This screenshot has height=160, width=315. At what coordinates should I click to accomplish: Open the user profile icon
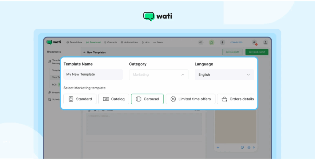(265, 42)
